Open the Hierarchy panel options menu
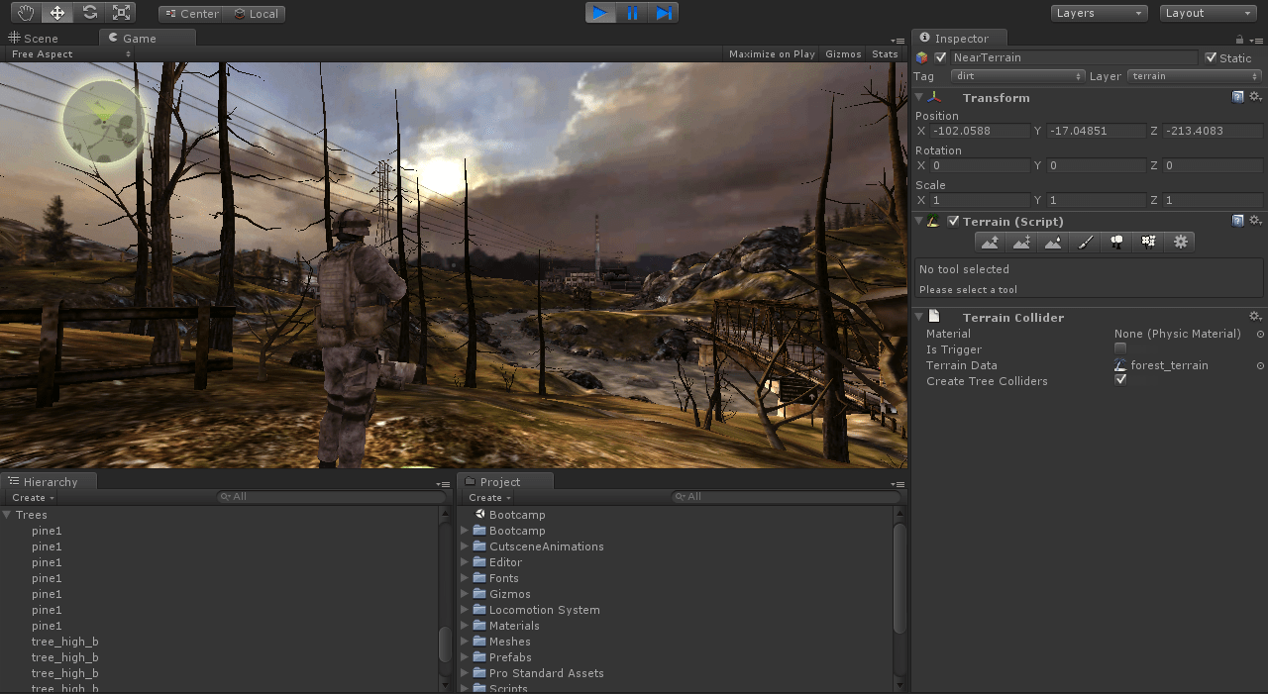Image resolution: width=1268 pixels, height=694 pixels. pyautogui.click(x=443, y=484)
